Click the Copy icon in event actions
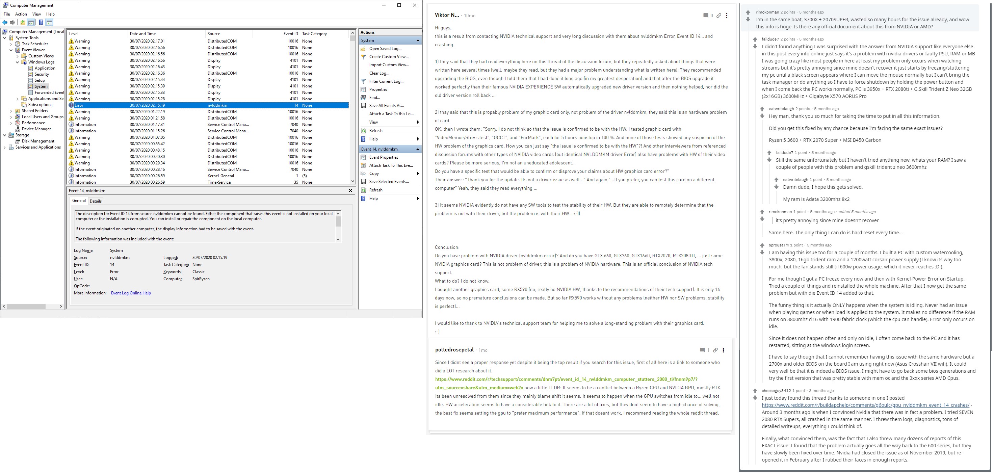The height and width of the screenshot is (474, 994). (x=363, y=174)
